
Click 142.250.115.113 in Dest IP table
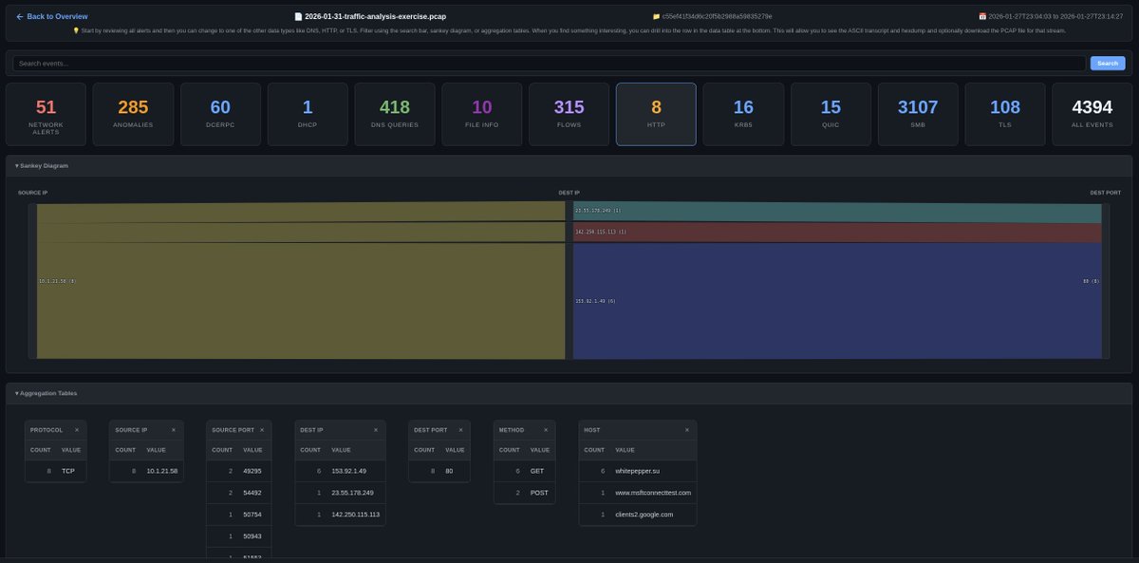tap(355, 515)
